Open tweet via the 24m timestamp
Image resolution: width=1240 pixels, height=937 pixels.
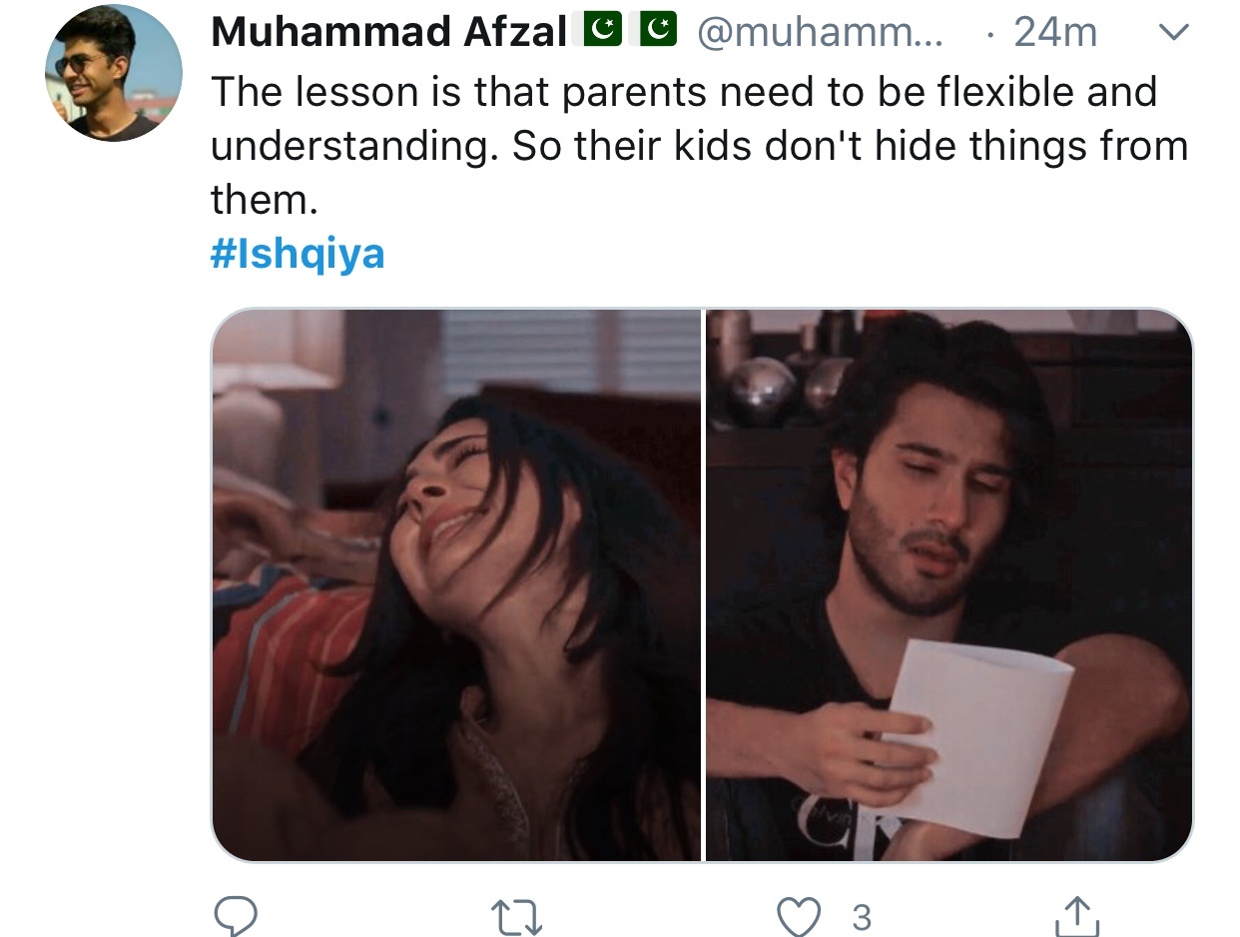[x=1054, y=34]
